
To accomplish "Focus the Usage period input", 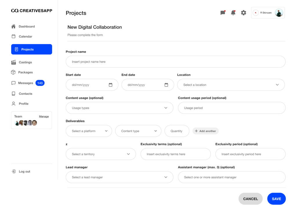I will (x=232, y=108).
